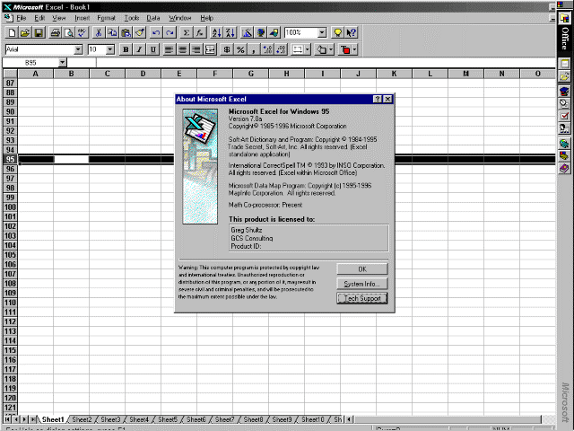Apply Currency Style dollar icon
This screenshot has width=574, height=431.
[227, 49]
